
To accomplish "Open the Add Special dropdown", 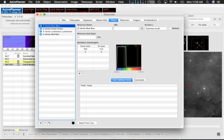I will pyautogui.click(x=136, y=134).
